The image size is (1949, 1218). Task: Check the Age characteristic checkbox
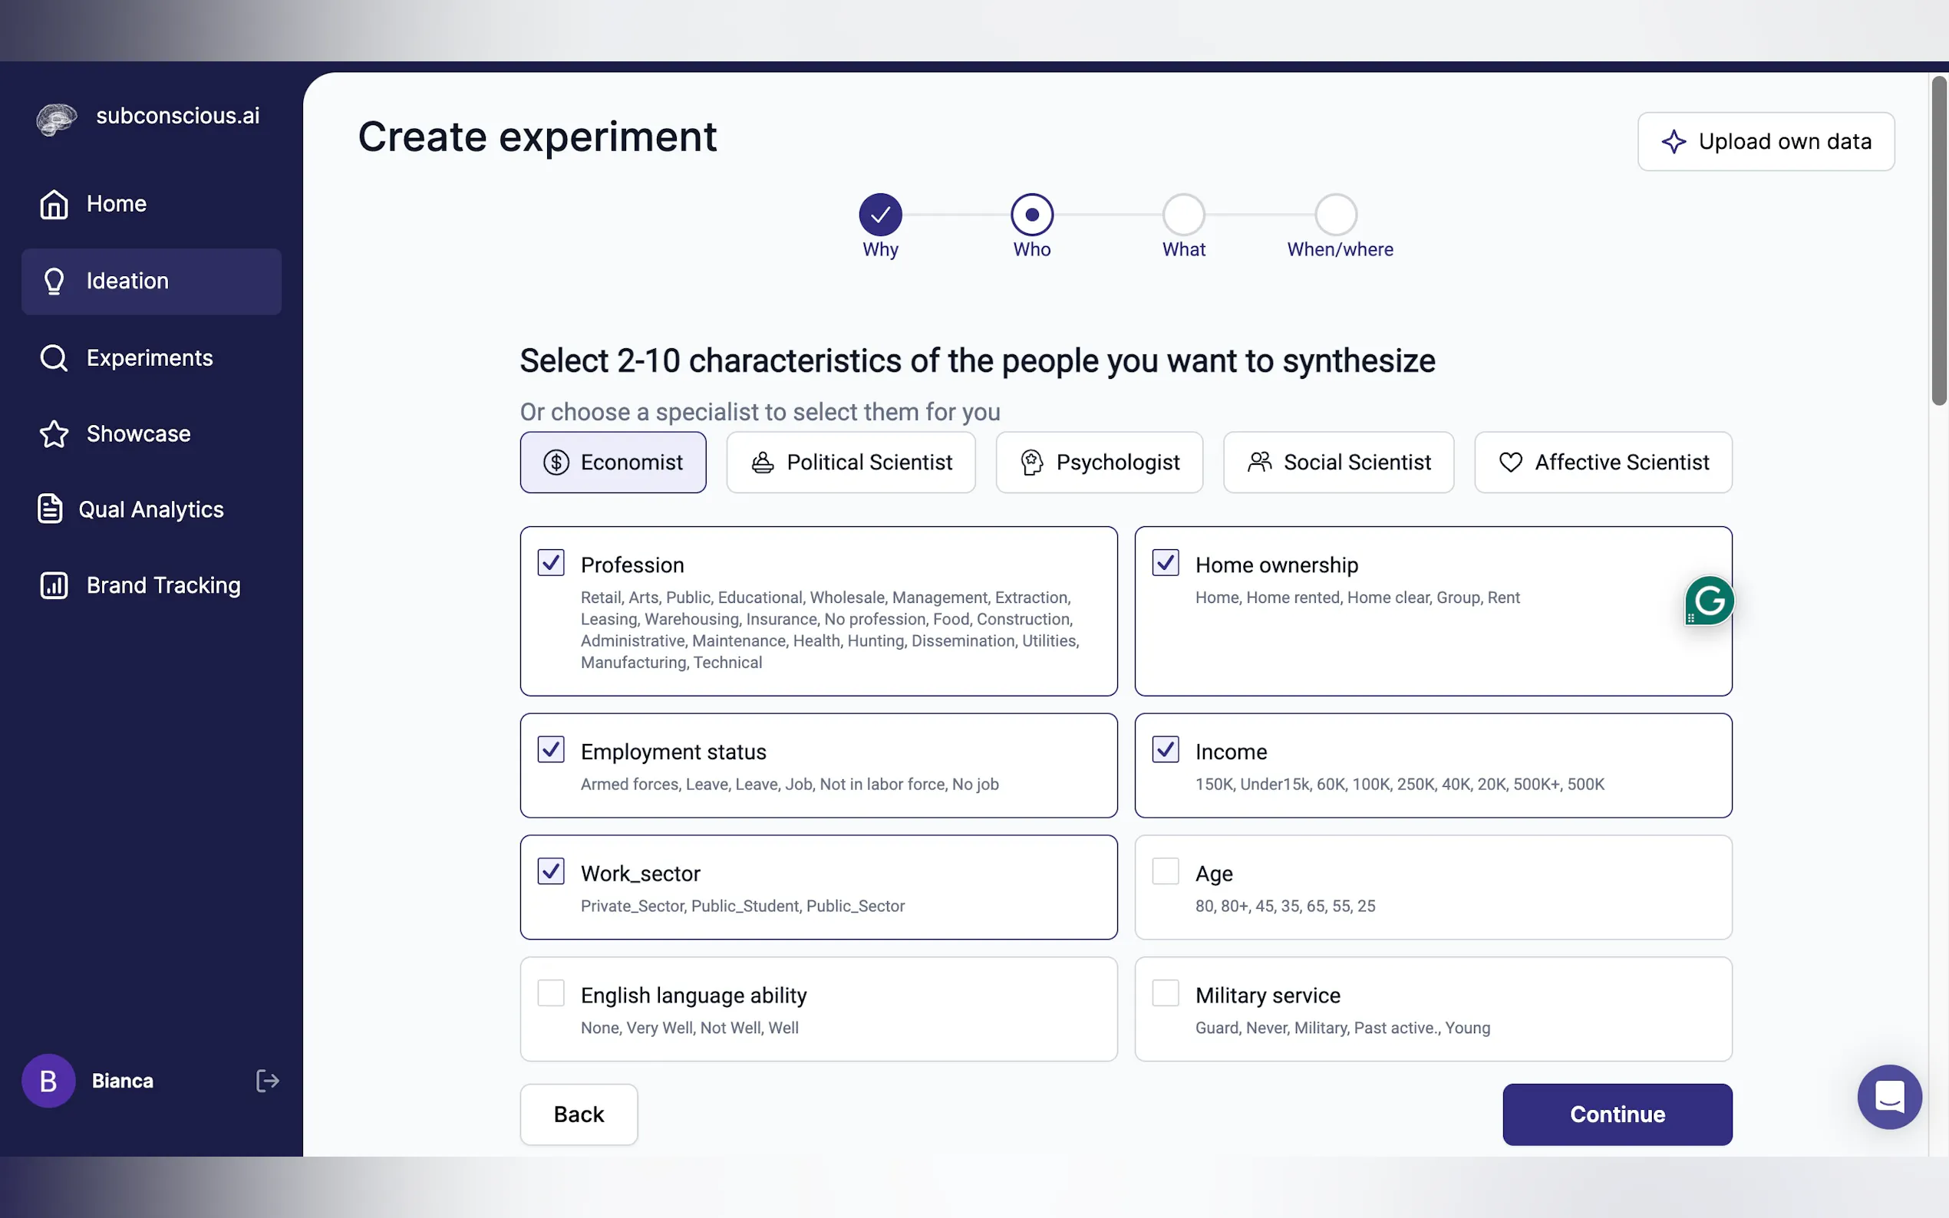click(1165, 871)
